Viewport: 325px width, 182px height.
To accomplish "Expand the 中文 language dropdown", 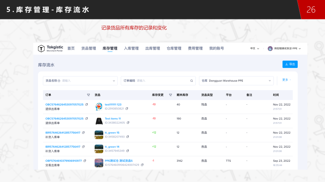I will click(x=255, y=49).
